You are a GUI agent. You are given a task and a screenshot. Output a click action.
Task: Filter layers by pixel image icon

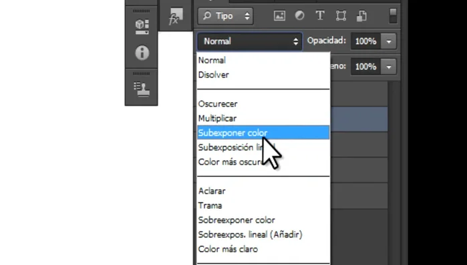(x=279, y=16)
